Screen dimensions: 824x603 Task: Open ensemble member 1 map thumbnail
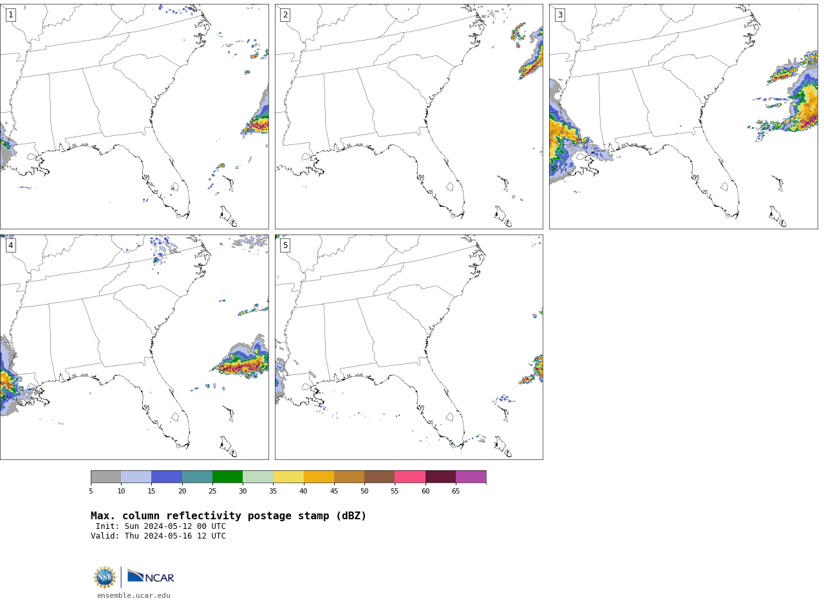(x=134, y=117)
